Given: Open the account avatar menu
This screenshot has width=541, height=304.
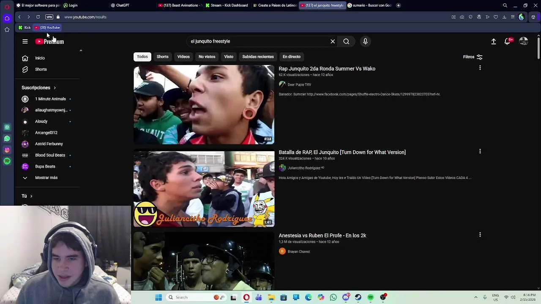Looking at the screenshot, I should [x=524, y=41].
